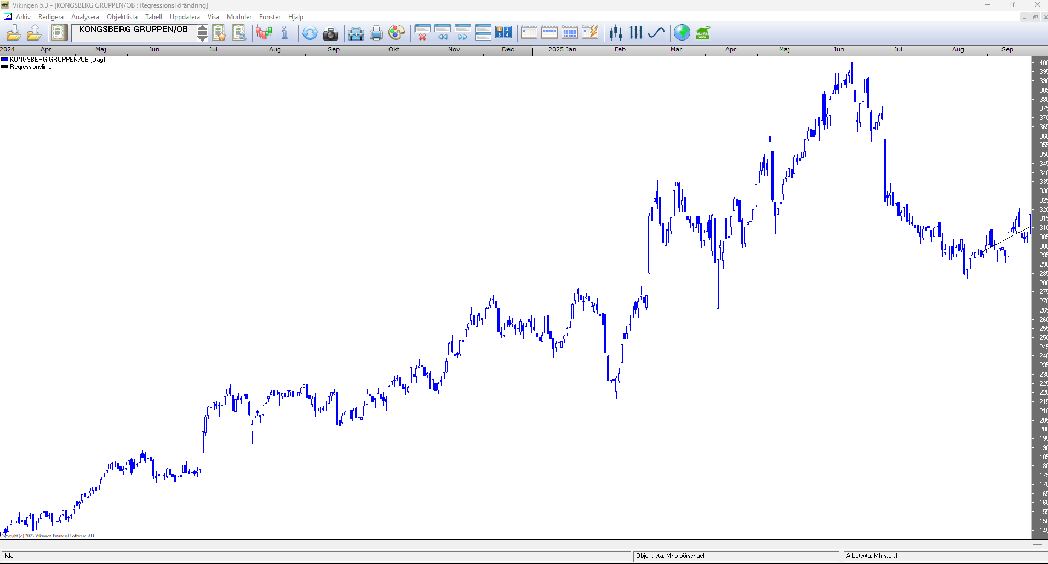Click the folder upload icon

(x=34, y=33)
